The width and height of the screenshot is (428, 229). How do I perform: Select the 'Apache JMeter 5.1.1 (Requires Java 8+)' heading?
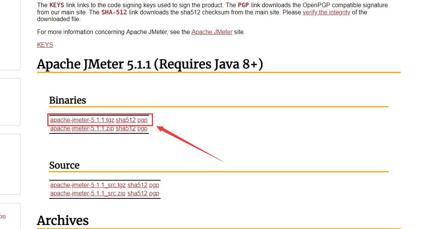tap(150, 64)
